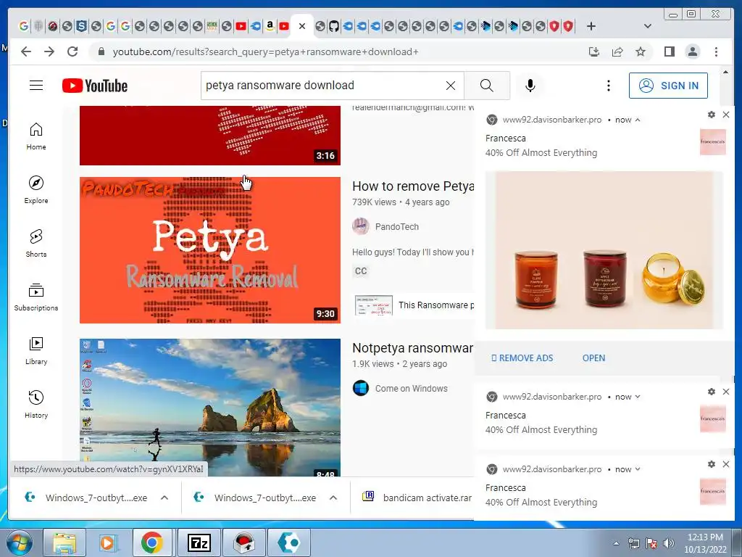
Task: Open settings gear of second notification
Action: tap(712, 392)
